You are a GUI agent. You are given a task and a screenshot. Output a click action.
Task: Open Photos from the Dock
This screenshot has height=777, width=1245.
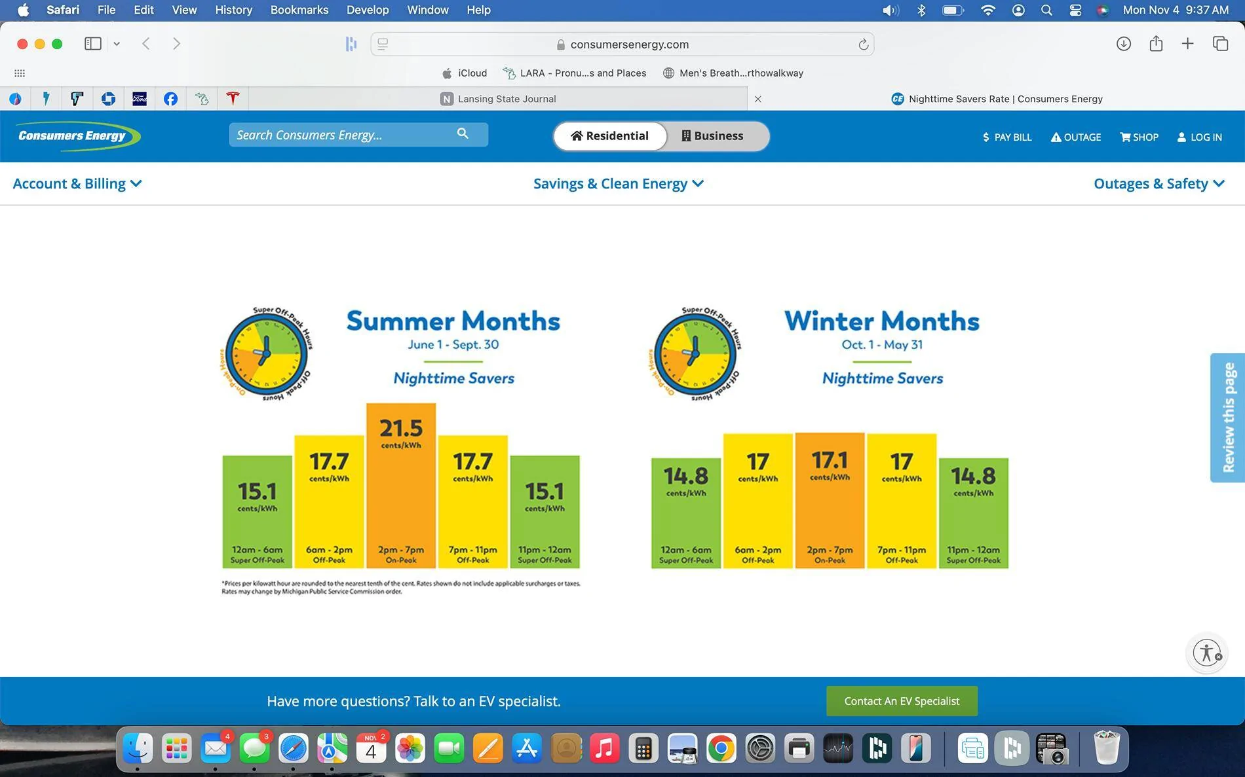click(410, 748)
